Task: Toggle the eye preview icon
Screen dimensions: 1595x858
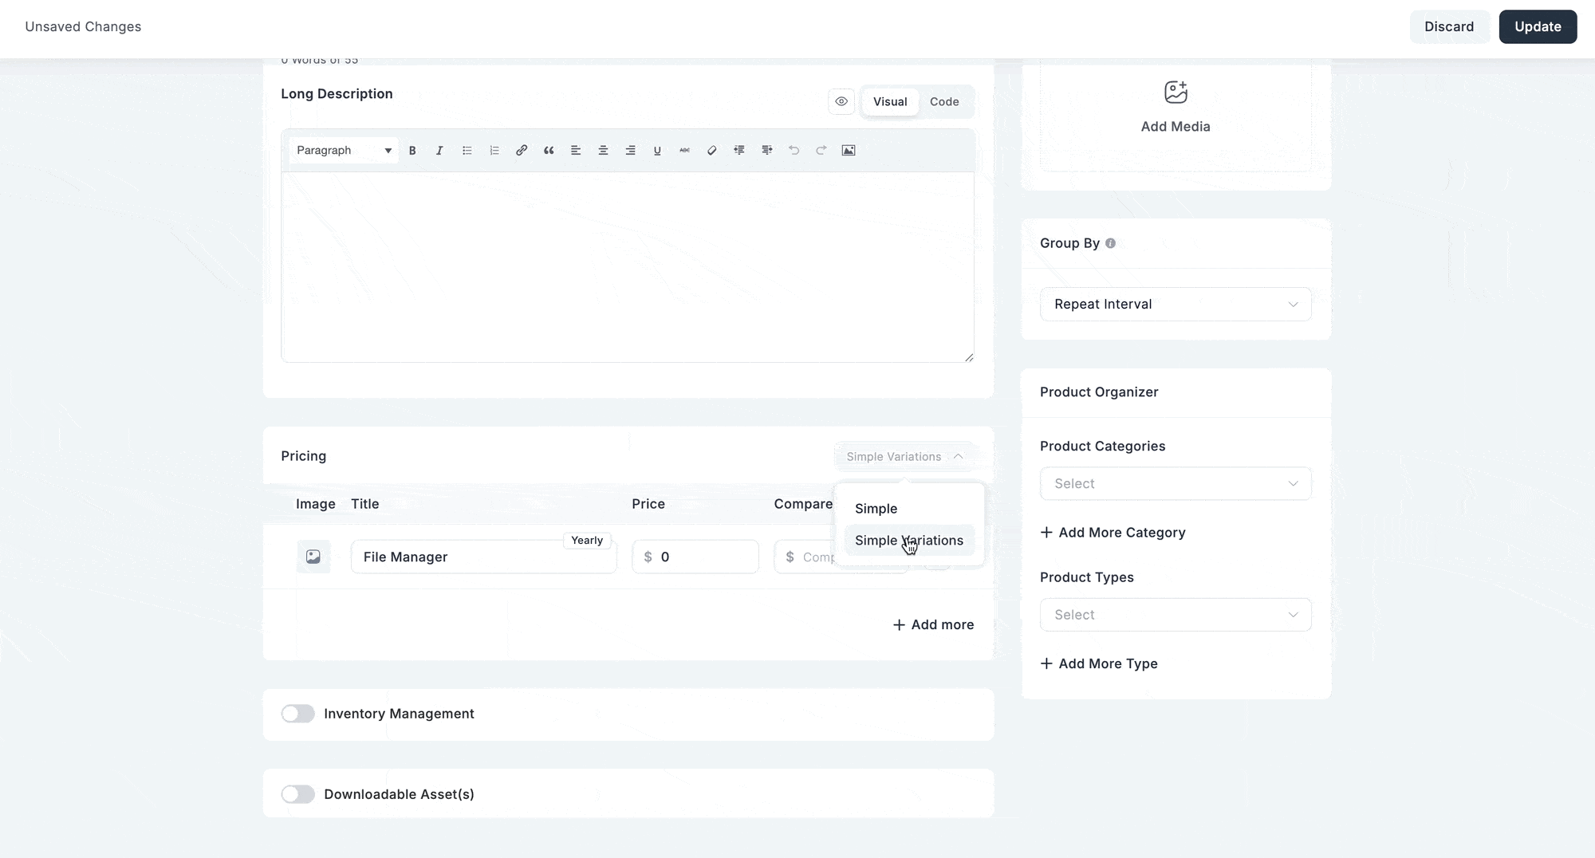Action: pyautogui.click(x=841, y=102)
